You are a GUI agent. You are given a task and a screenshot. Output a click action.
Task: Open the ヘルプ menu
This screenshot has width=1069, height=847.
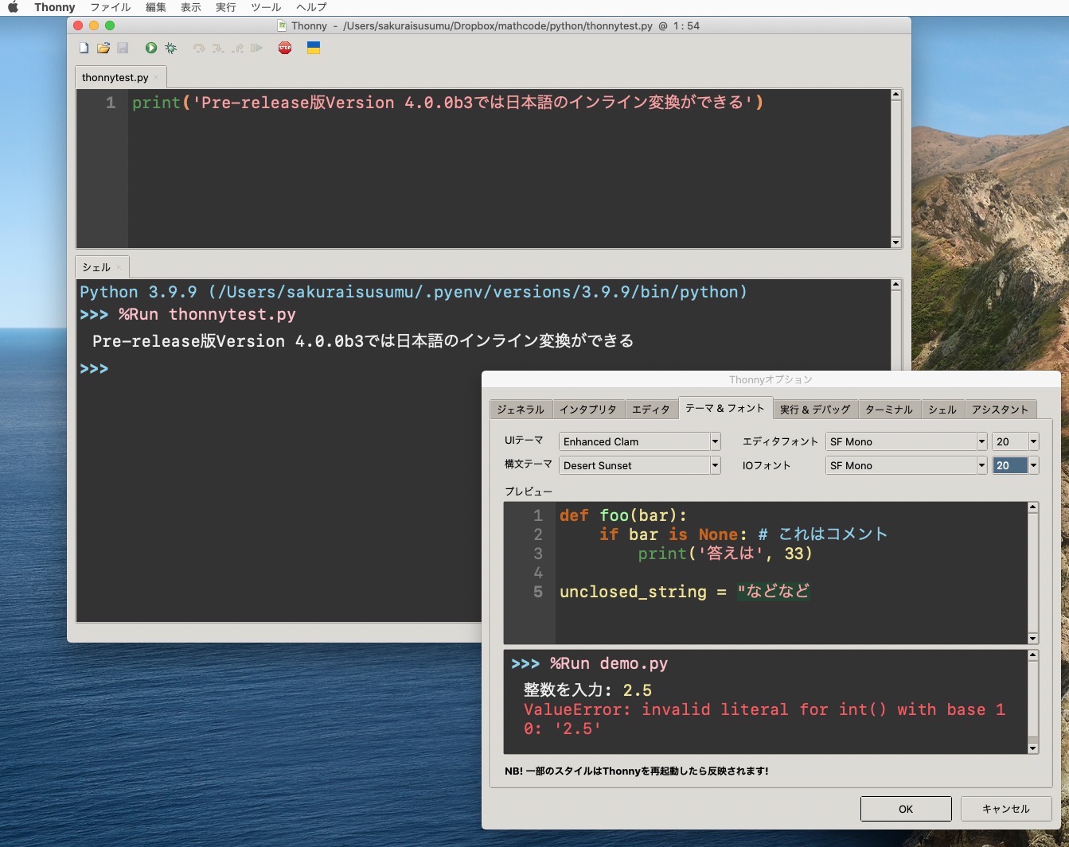(311, 7)
